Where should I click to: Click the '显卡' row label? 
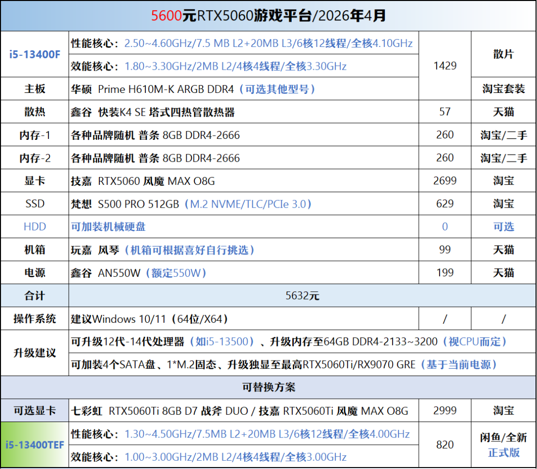(34, 181)
